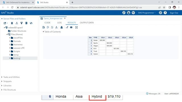Open browser side panel icon
This screenshot has width=182, height=102.
[x=170, y=7]
